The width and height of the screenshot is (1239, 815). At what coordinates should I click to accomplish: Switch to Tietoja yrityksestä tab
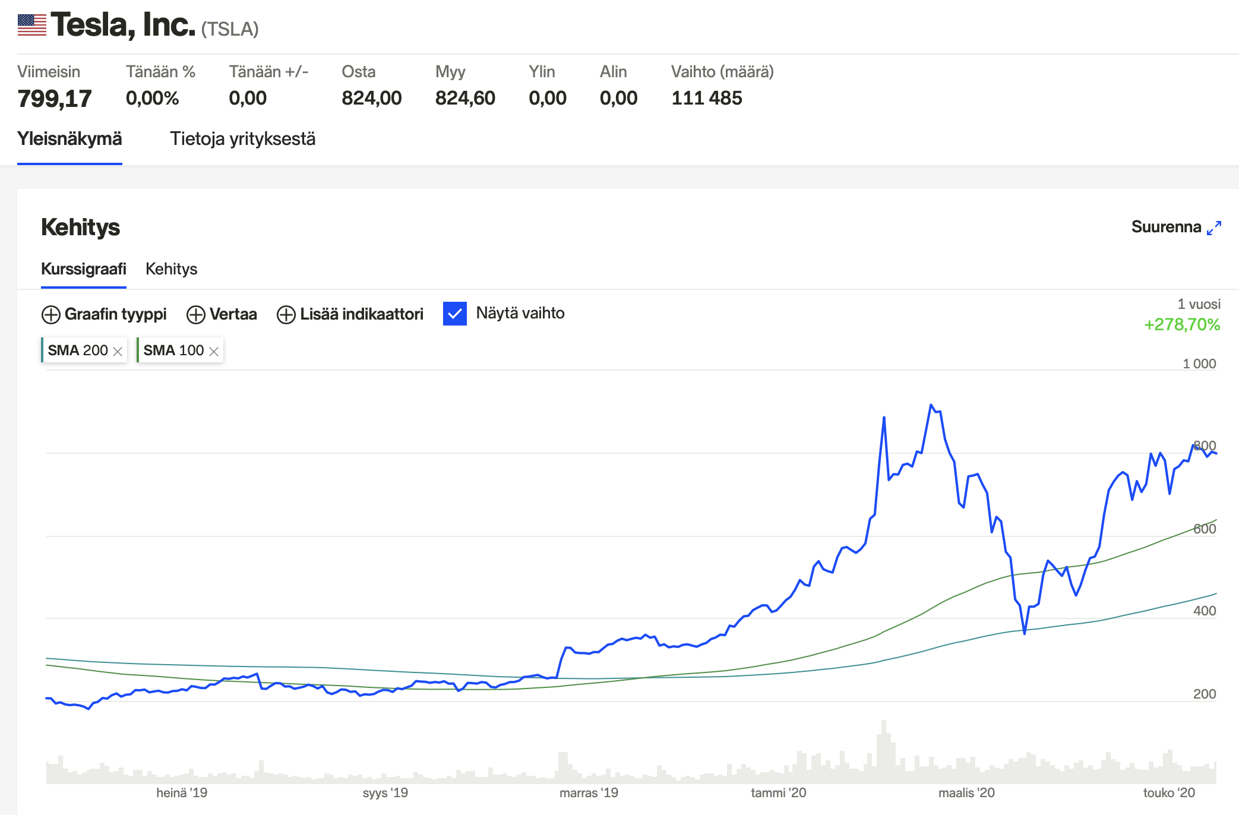point(242,139)
